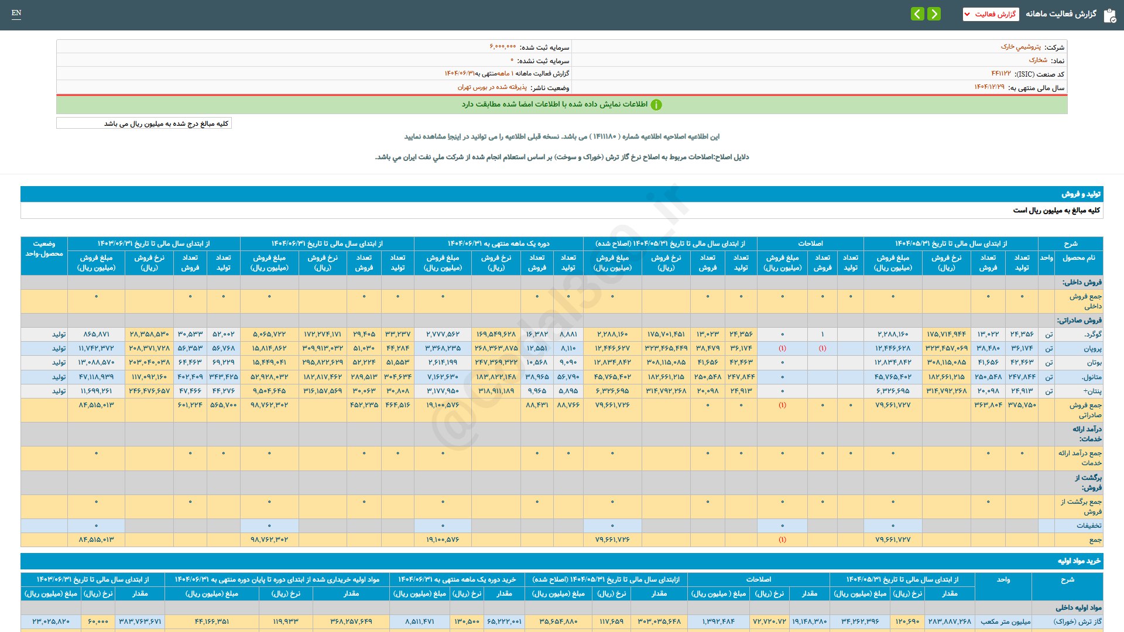Click the اصلاحات column group header
Image resolution: width=1124 pixels, height=632 pixels.
[x=810, y=243]
